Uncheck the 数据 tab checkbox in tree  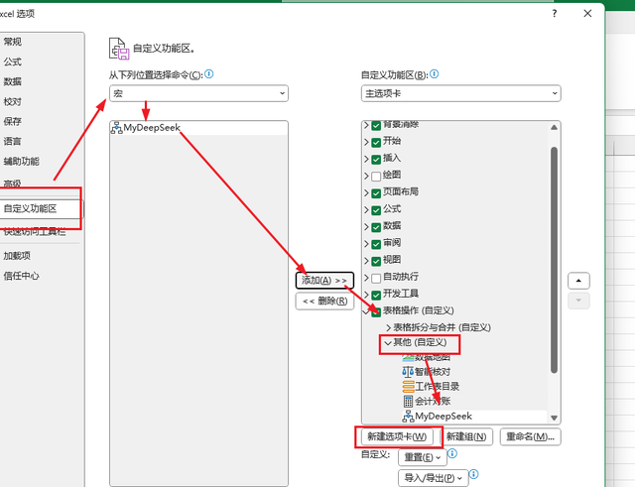[x=376, y=227]
